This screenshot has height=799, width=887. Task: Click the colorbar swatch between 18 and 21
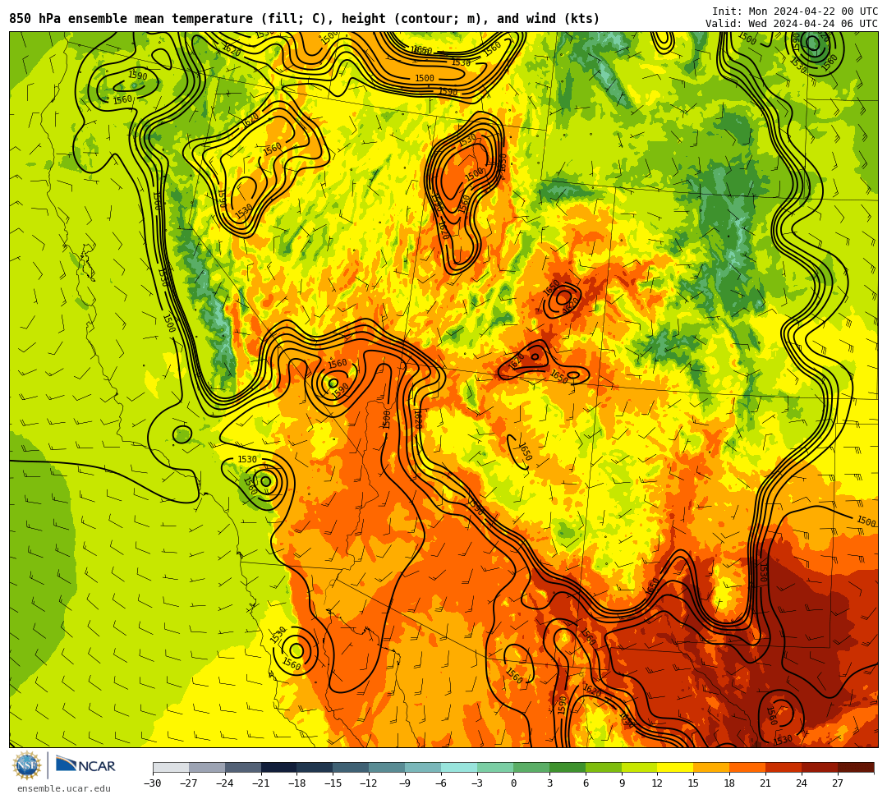click(x=747, y=767)
